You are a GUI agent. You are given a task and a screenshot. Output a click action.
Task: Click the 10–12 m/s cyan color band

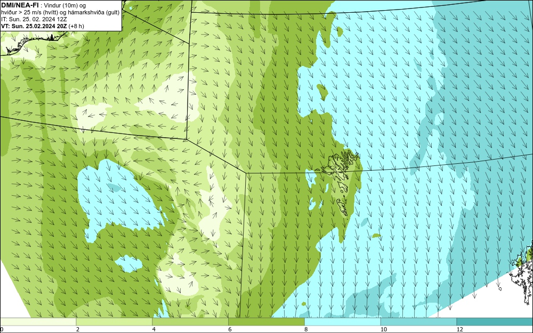click(419, 321)
